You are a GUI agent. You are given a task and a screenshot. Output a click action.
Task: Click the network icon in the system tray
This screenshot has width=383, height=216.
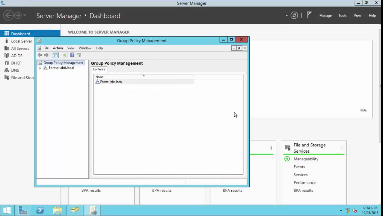coord(348,211)
